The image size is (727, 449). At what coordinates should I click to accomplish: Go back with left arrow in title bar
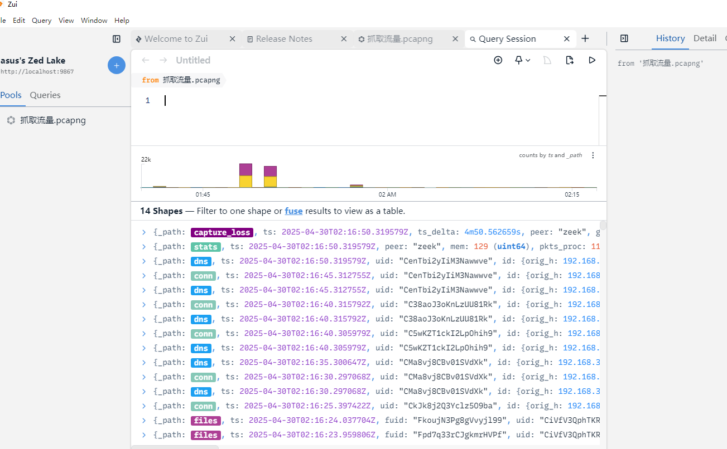[x=146, y=60]
